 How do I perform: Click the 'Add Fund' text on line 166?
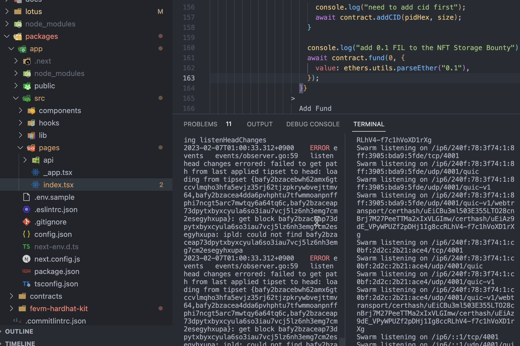click(315, 108)
